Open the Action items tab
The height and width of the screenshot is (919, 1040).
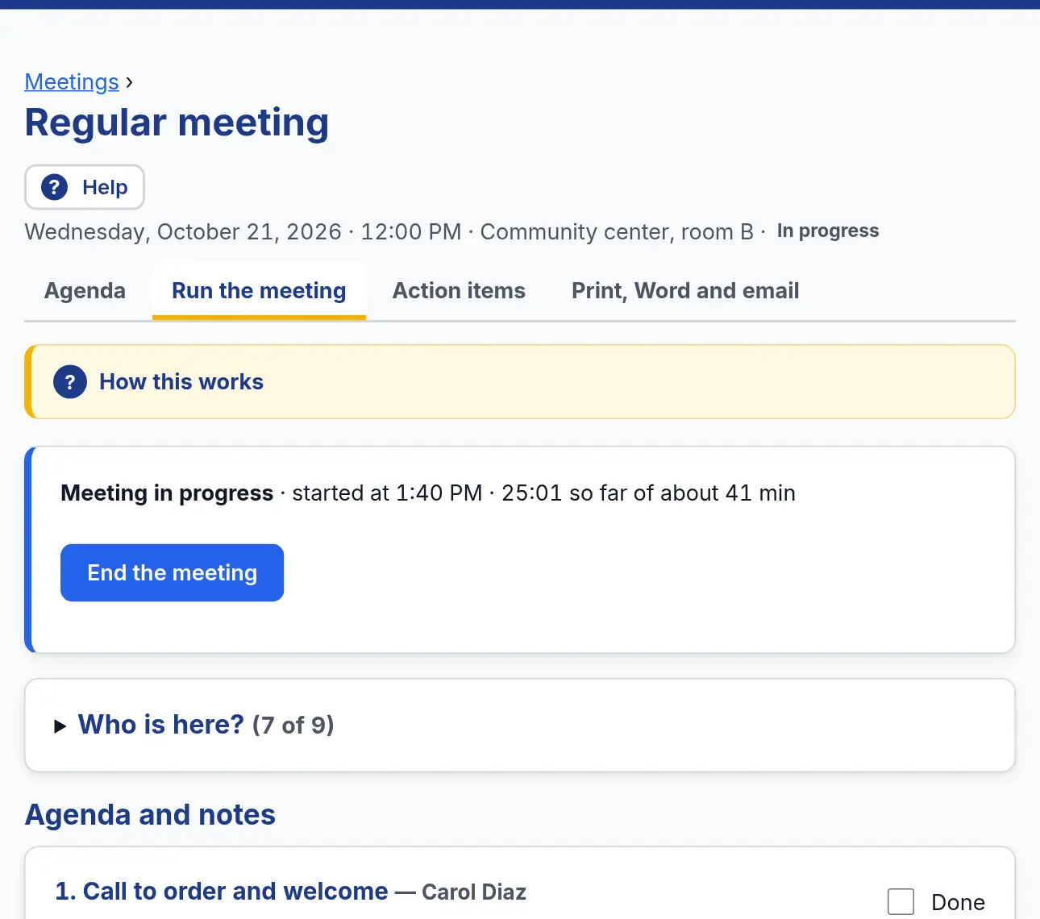point(459,291)
